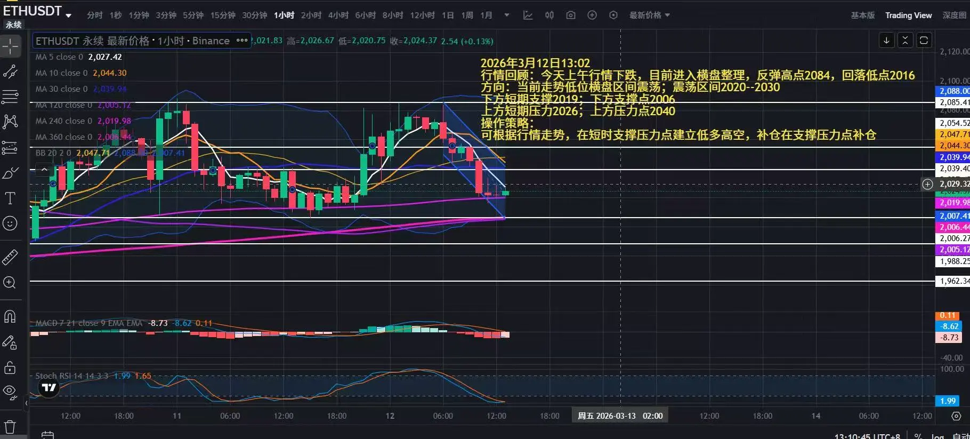Screen dimensions: 970x439
Task: Switch to 30分钟 interval
Action: click(x=255, y=15)
